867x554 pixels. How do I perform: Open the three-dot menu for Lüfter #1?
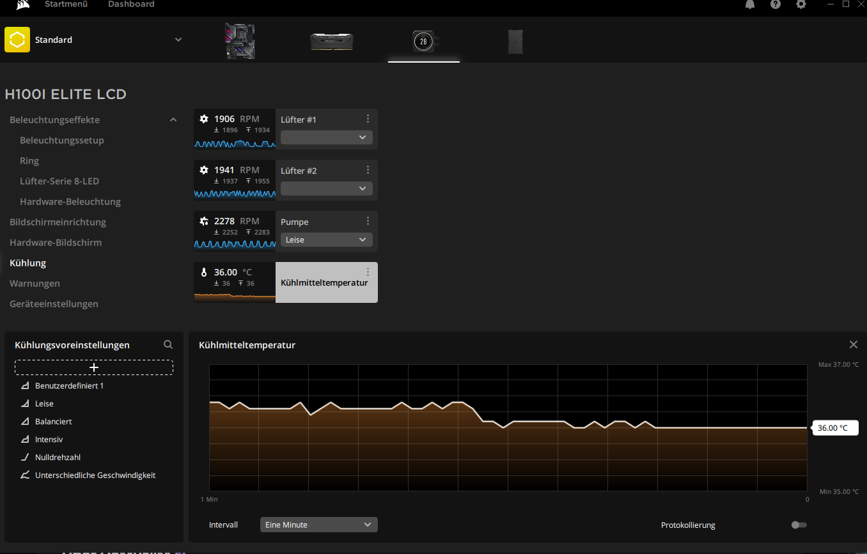(368, 119)
